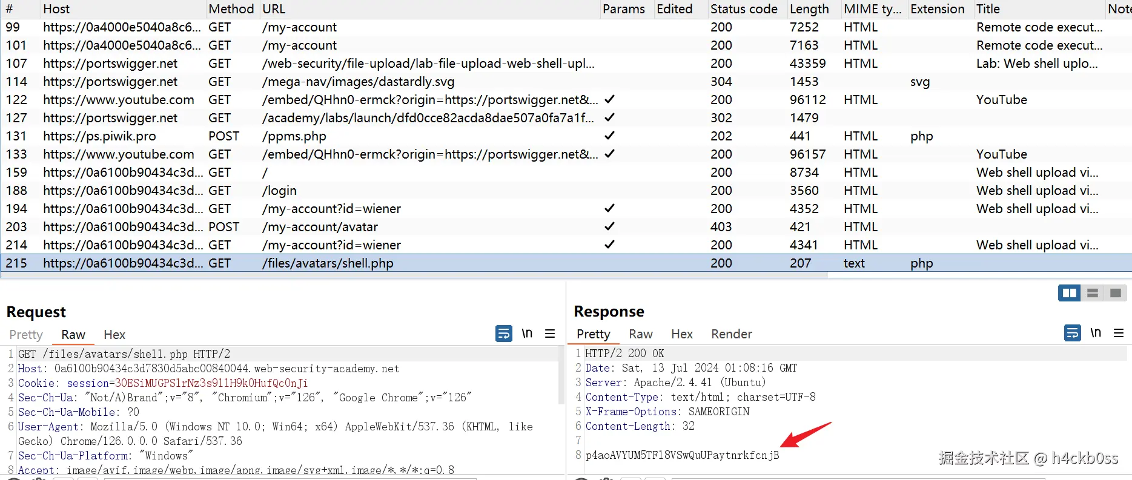Click the session cookie value in Request
The width and height of the screenshot is (1132, 480).
pos(211,383)
